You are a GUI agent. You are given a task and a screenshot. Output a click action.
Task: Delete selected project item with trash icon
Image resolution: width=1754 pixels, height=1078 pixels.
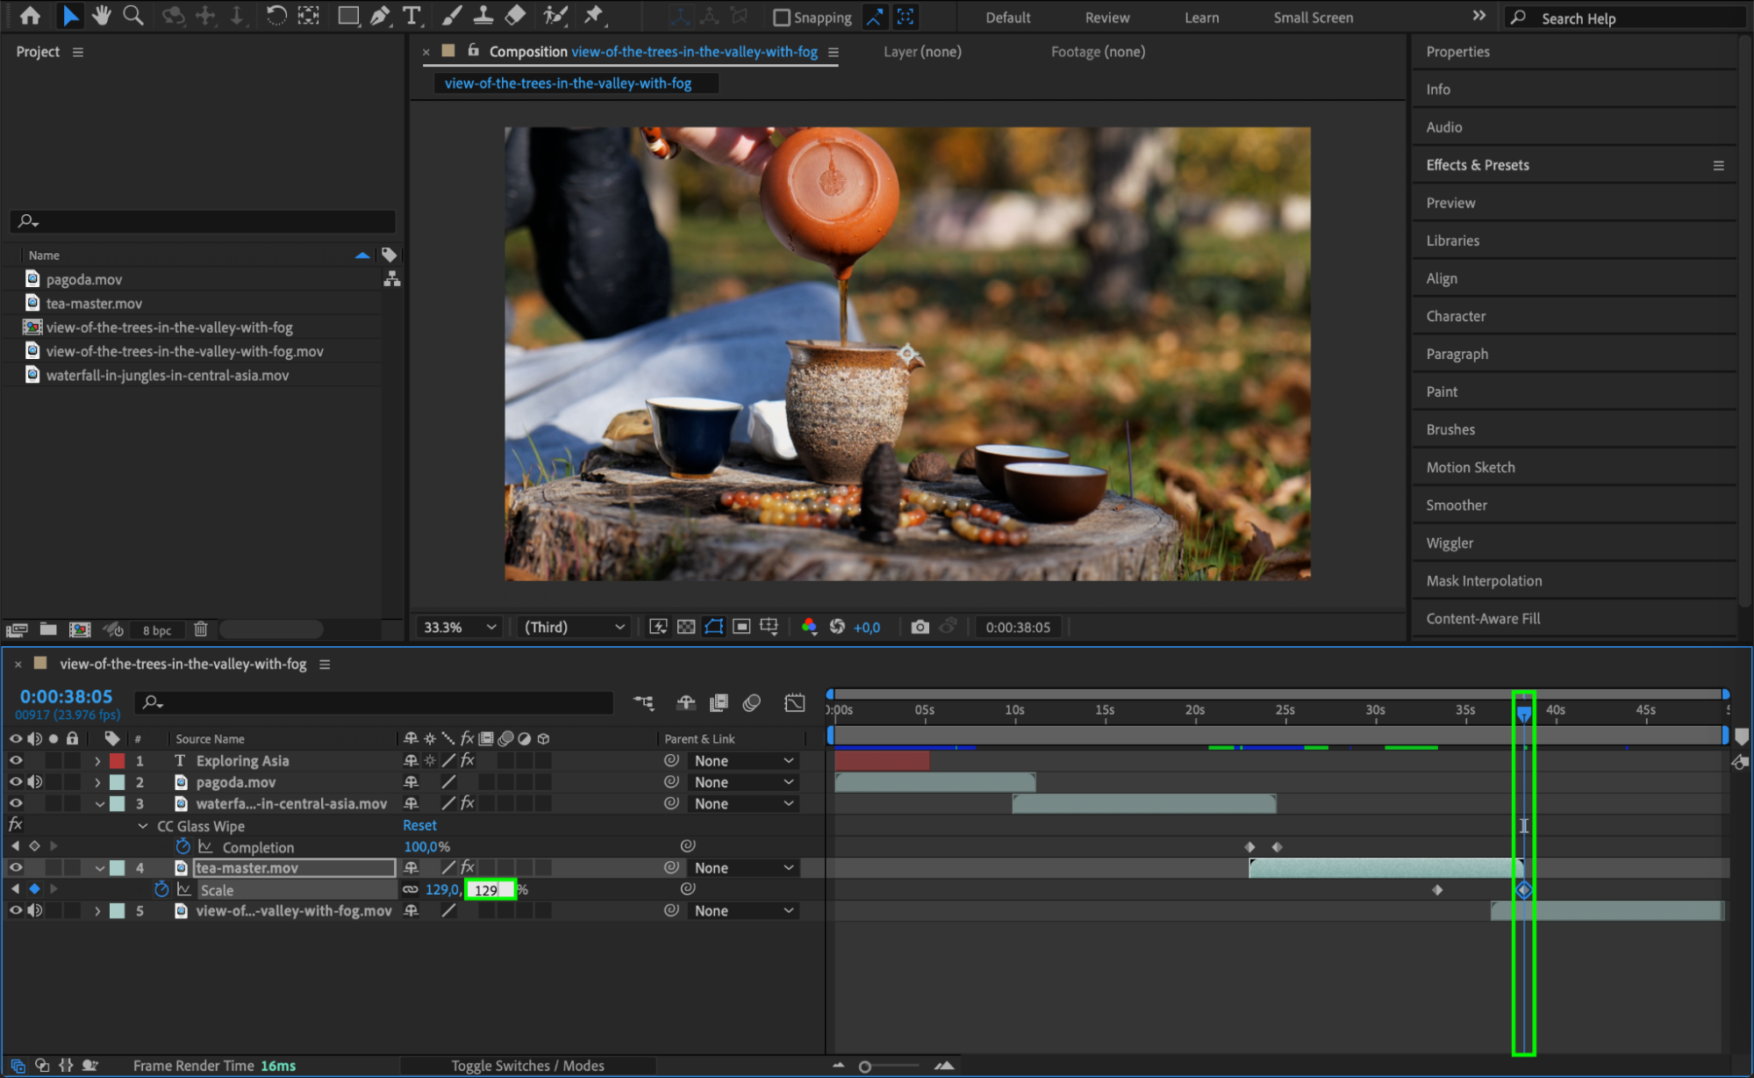[x=200, y=629]
